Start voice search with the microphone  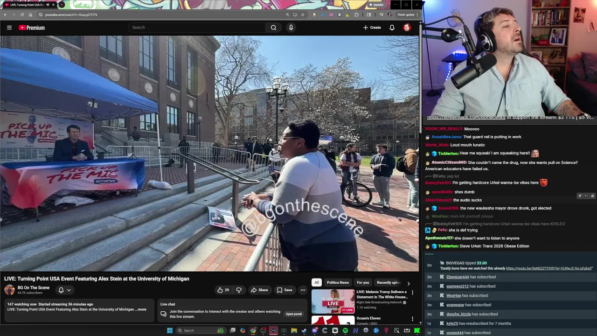pyautogui.click(x=291, y=28)
